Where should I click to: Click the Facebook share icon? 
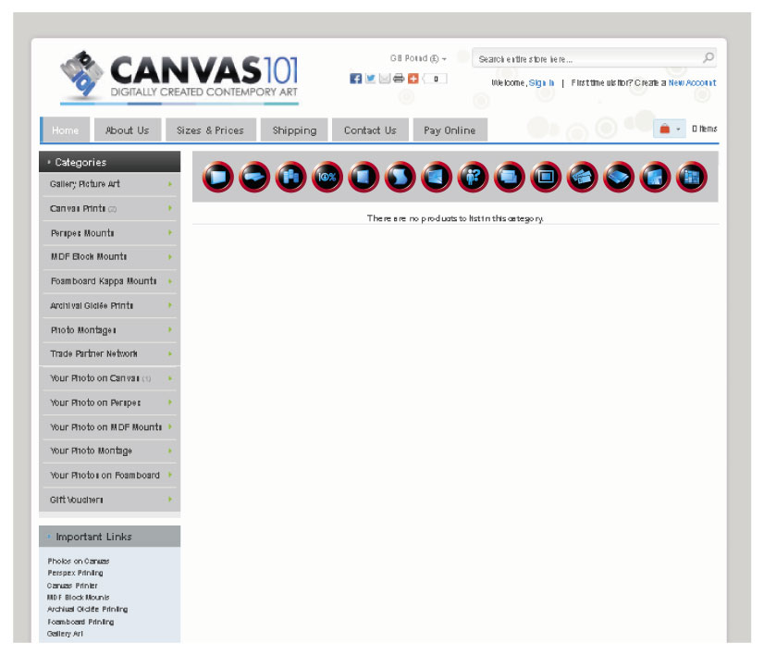click(356, 79)
